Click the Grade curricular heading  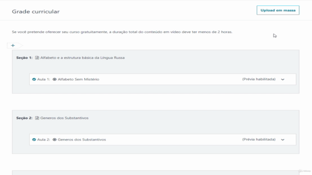(36, 12)
